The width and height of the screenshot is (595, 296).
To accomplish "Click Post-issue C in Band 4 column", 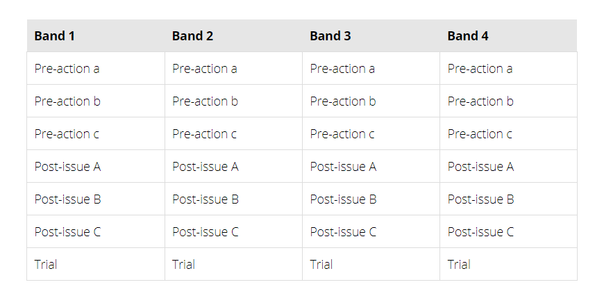I will click(x=481, y=232).
